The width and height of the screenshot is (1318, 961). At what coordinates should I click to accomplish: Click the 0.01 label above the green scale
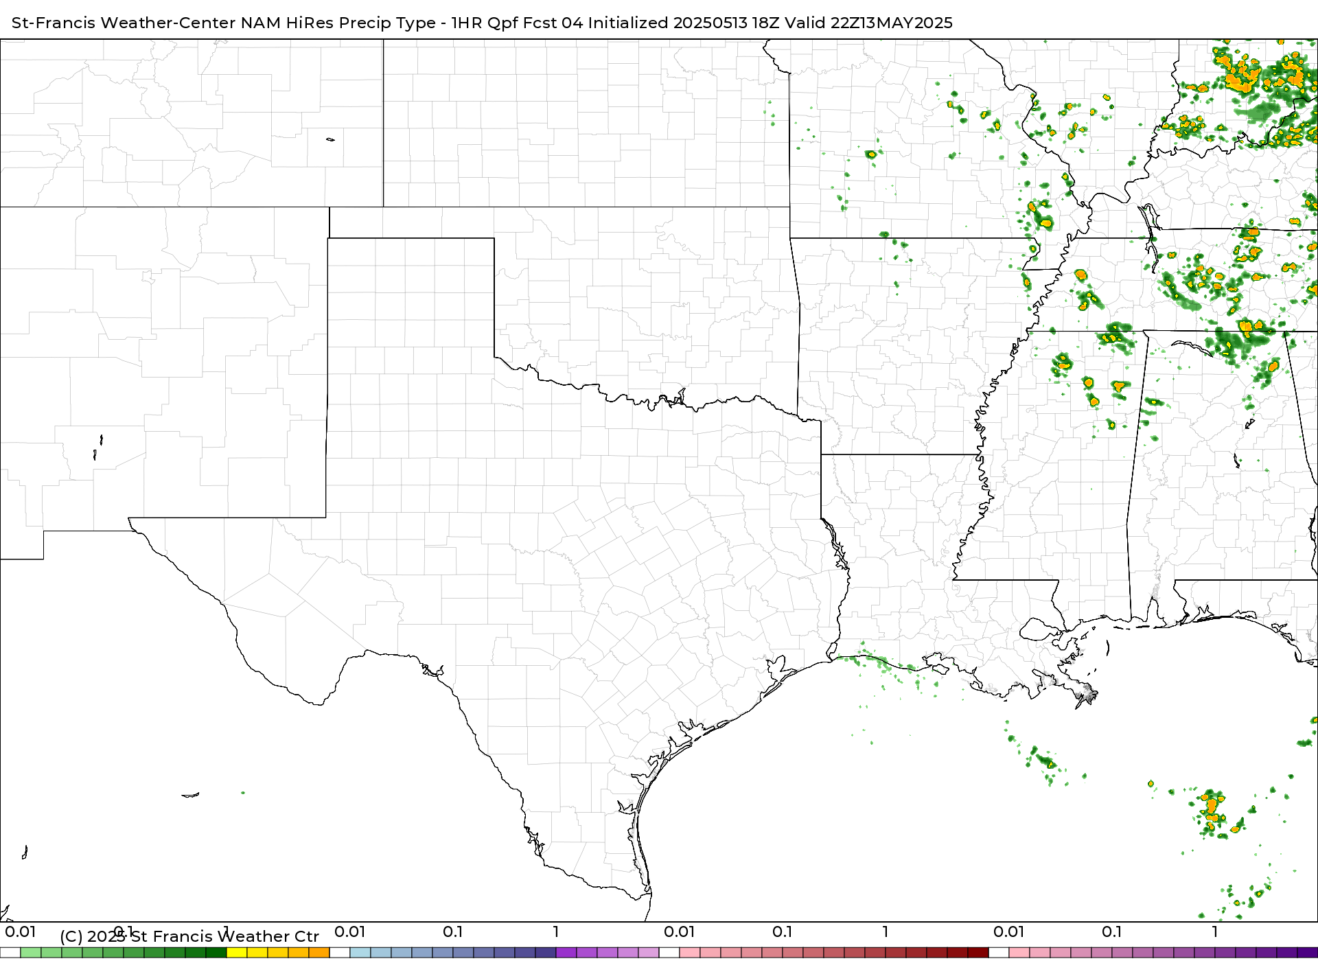click(21, 931)
